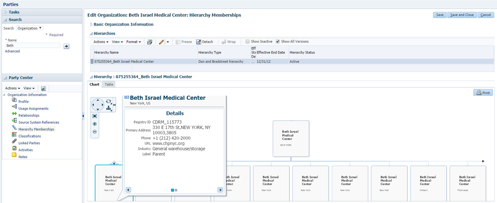Click the Usage Assignments tree icon
This screenshot has width=497, height=203.
pos(14,107)
